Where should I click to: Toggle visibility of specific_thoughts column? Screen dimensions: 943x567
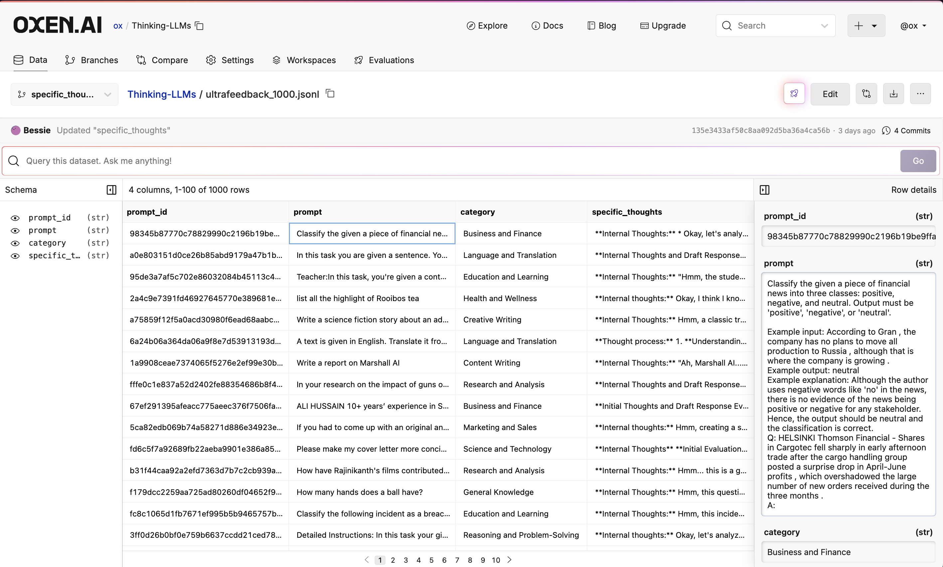15,256
